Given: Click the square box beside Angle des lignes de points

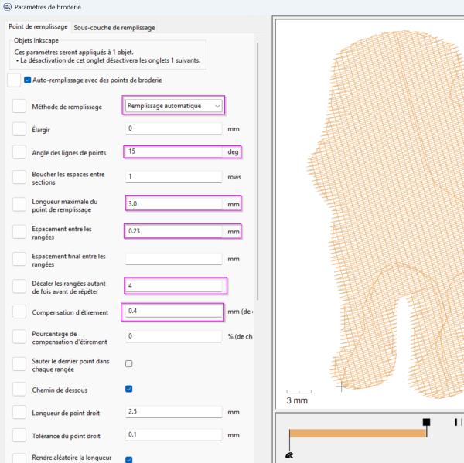Looking at the screenshot, I should [x=19, y=152].
